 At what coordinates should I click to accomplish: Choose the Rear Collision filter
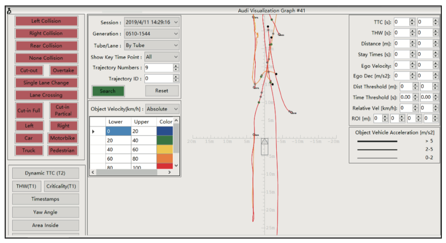[x=46, y=45]
